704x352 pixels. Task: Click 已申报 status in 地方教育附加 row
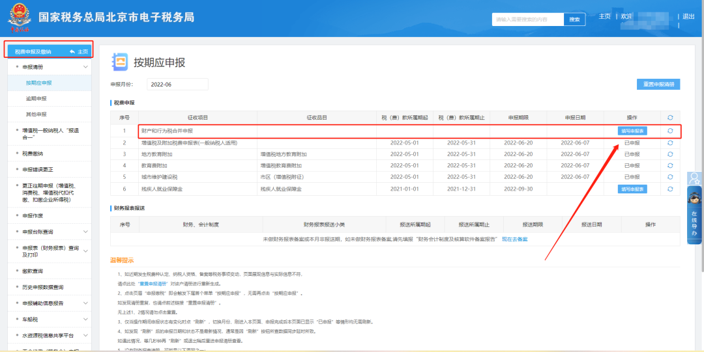click(x=632, y=154)
